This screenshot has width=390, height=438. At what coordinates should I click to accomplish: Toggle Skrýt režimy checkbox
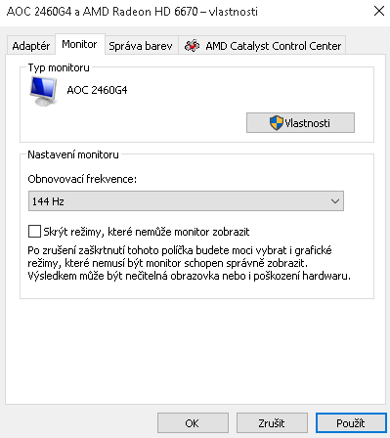[35, 232]
